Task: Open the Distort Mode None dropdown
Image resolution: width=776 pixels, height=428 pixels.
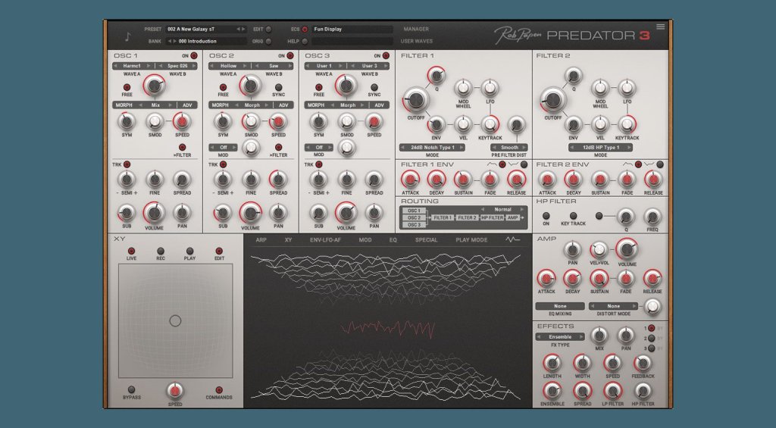Action: point(613,306)
